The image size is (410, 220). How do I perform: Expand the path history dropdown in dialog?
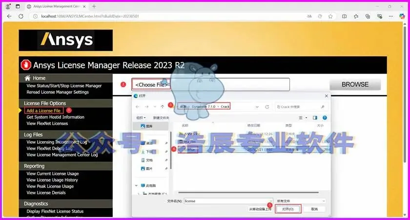[x=257, y=107]
